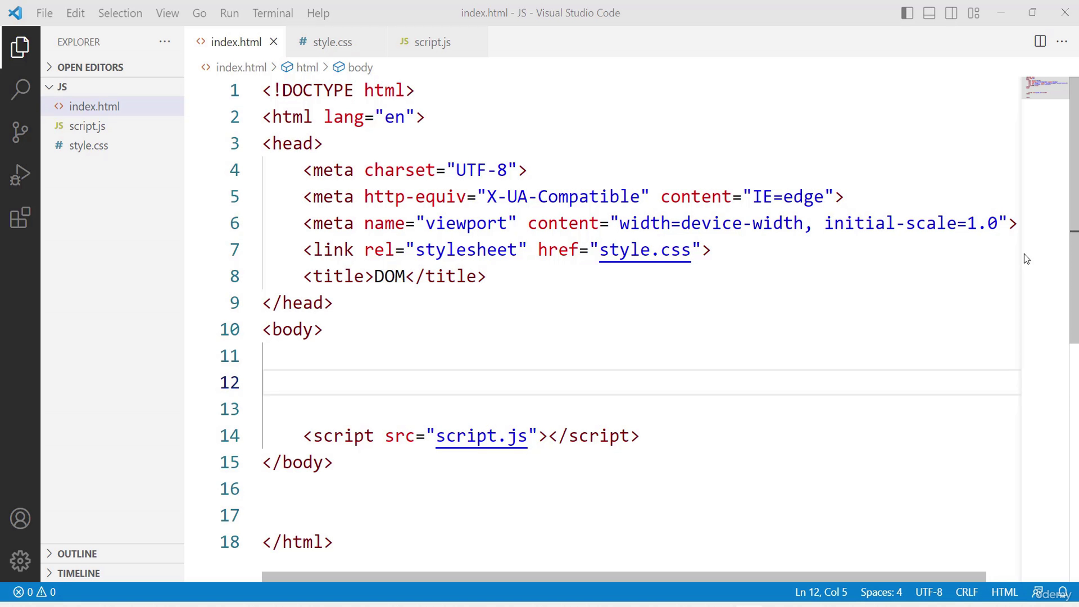Follow the style.css link on line 7
This screenshot has height=607, width=1079.
pos(645,250)
